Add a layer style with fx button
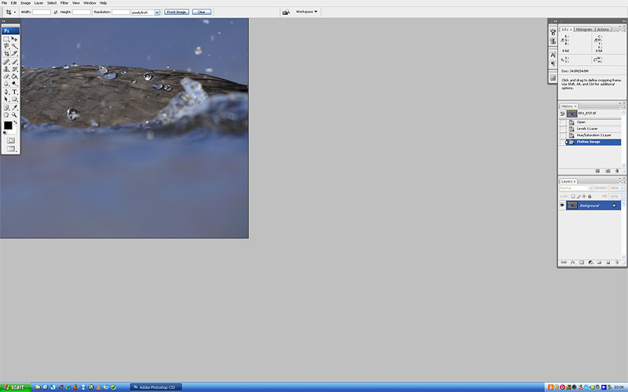Viewport: 628px width, 392px height. 572,263
